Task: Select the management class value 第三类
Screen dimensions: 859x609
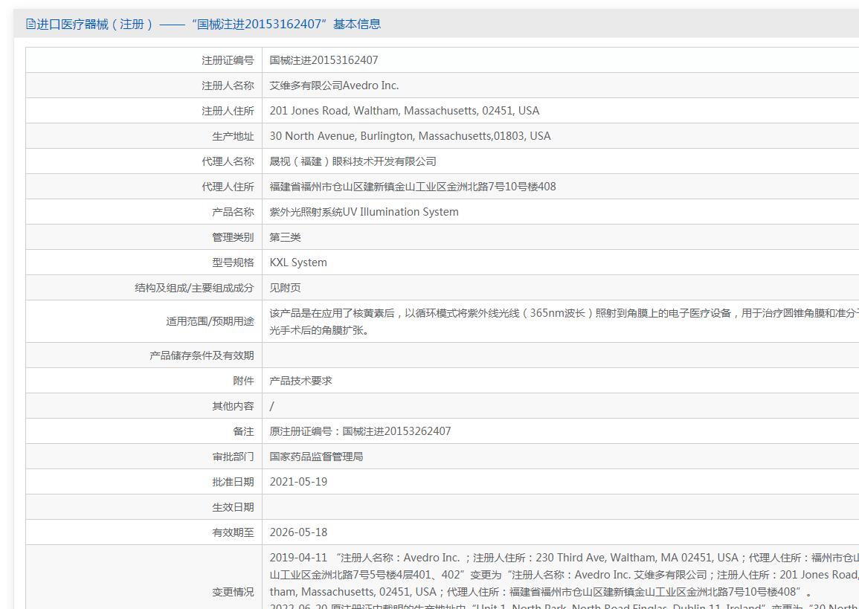Action: pyautogui.click(x=285, y=237)
